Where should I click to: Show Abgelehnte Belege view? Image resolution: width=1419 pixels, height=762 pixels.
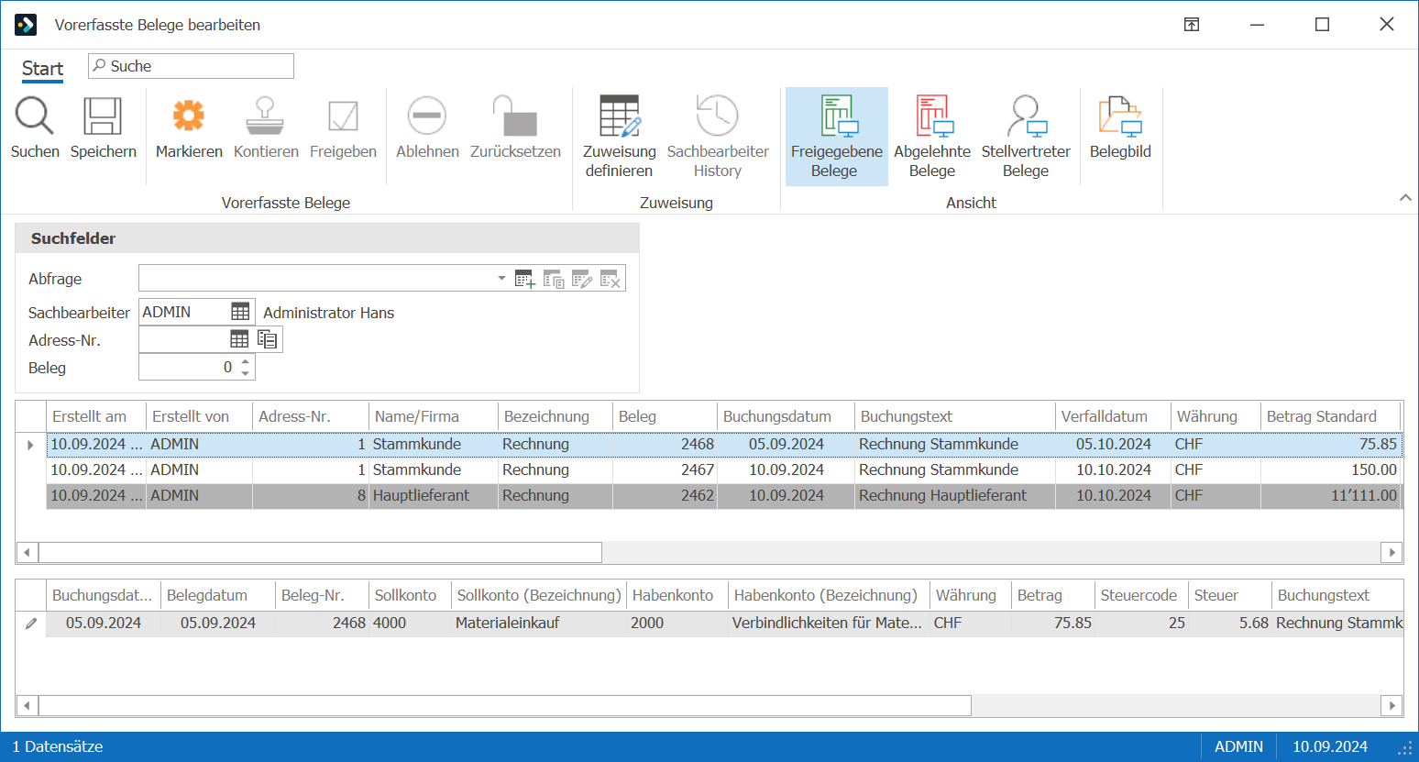tap(932, 136)
